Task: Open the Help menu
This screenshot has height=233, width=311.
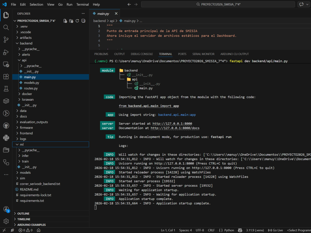Action: pyautogui.click(x=96, y=4)
